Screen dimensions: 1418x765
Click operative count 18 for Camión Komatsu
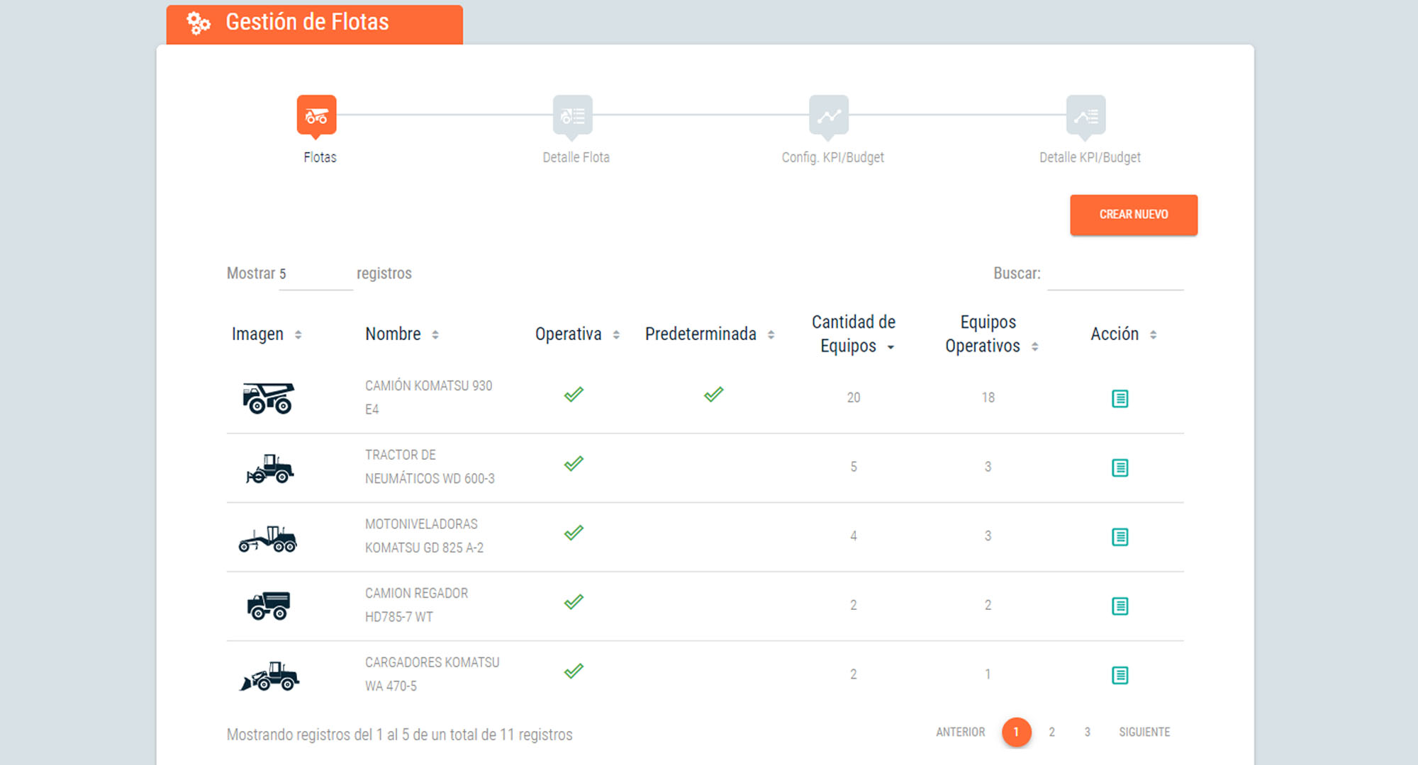(x=988, y=398)
